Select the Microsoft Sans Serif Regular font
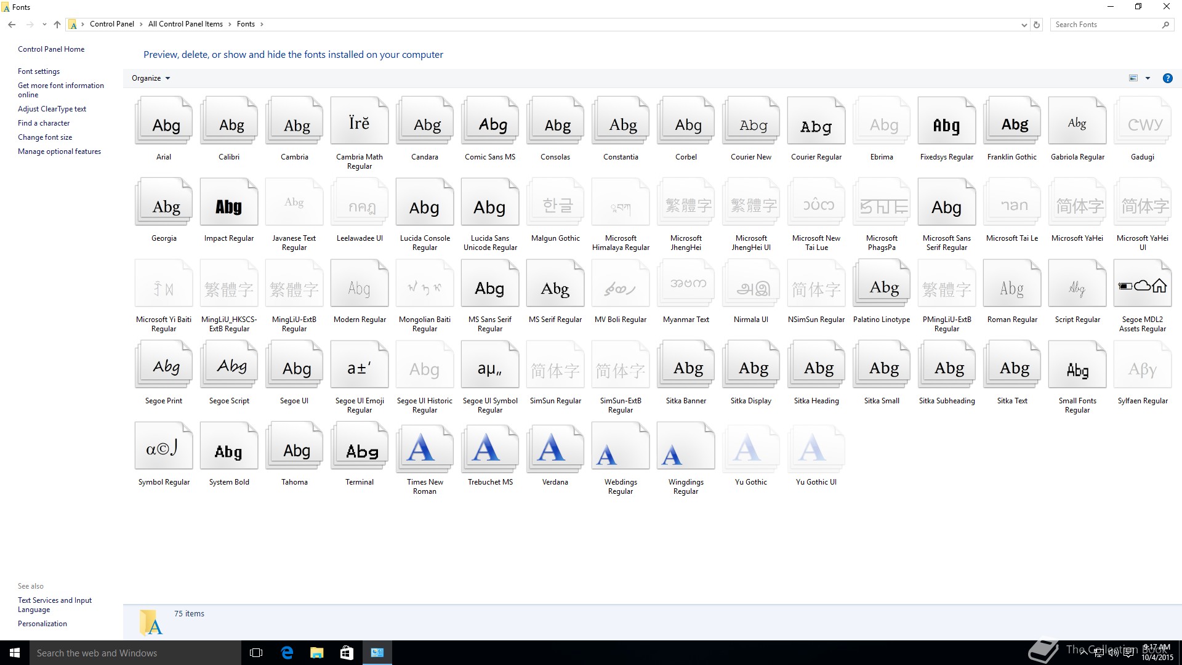Viewport: 1182px width, 665px height. 947,203
